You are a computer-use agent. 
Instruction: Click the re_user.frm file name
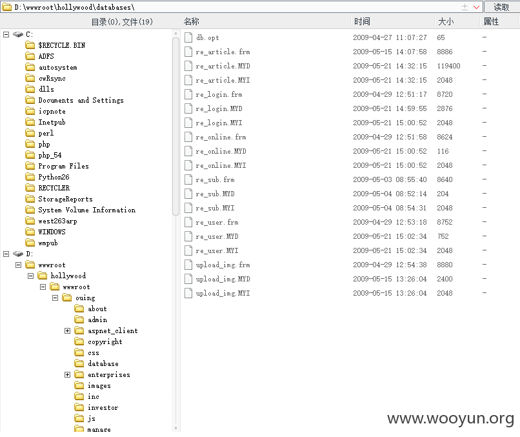pyautogui.click(x=217, y=222)
